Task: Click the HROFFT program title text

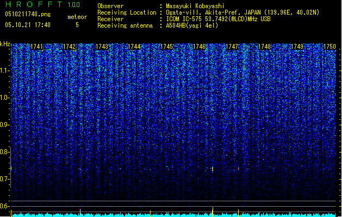Action: [x=34, y=4]
